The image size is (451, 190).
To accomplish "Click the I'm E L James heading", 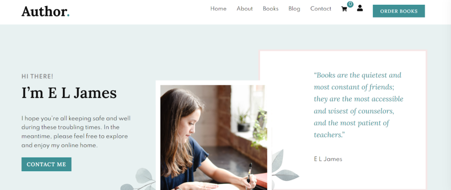I will 69,93.
